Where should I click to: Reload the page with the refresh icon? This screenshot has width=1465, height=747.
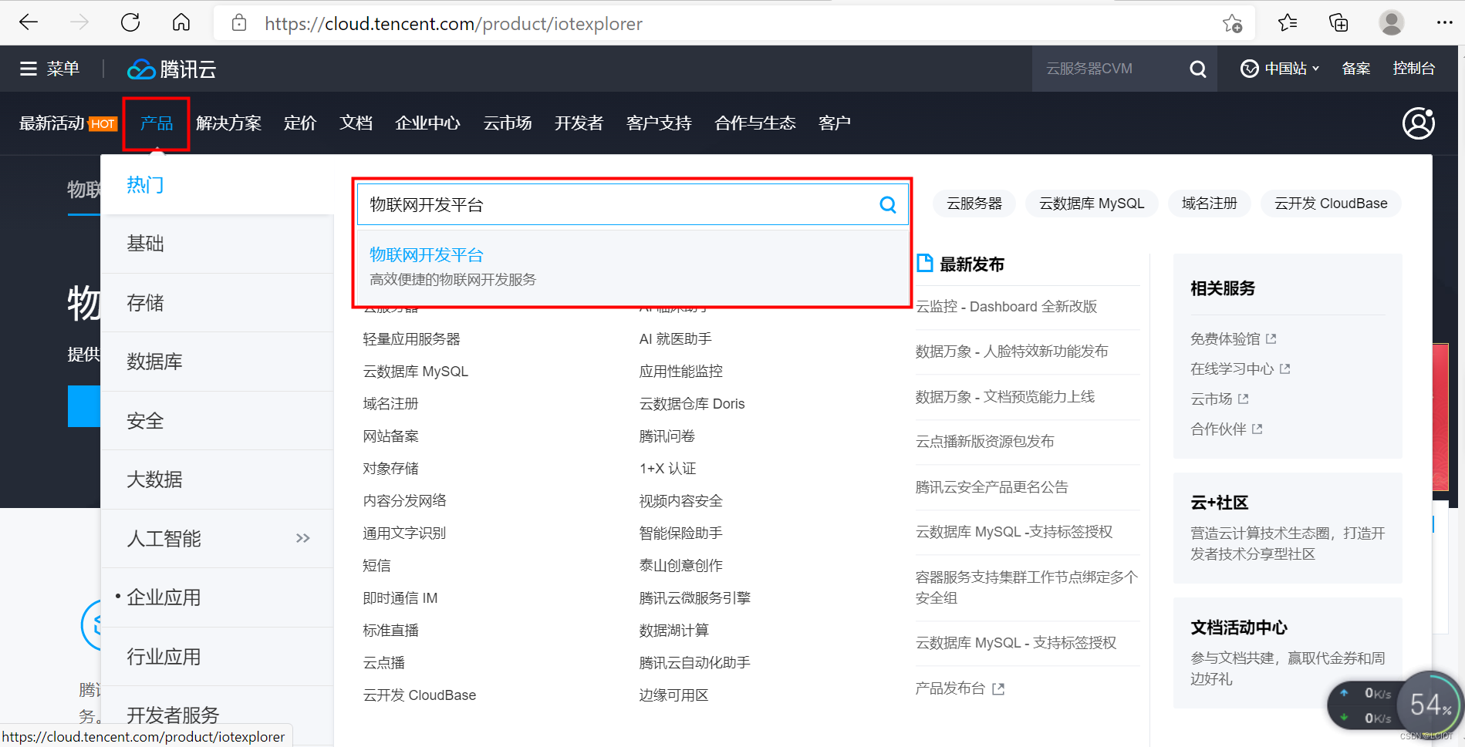pyautogui.click(x=130, y=23)
